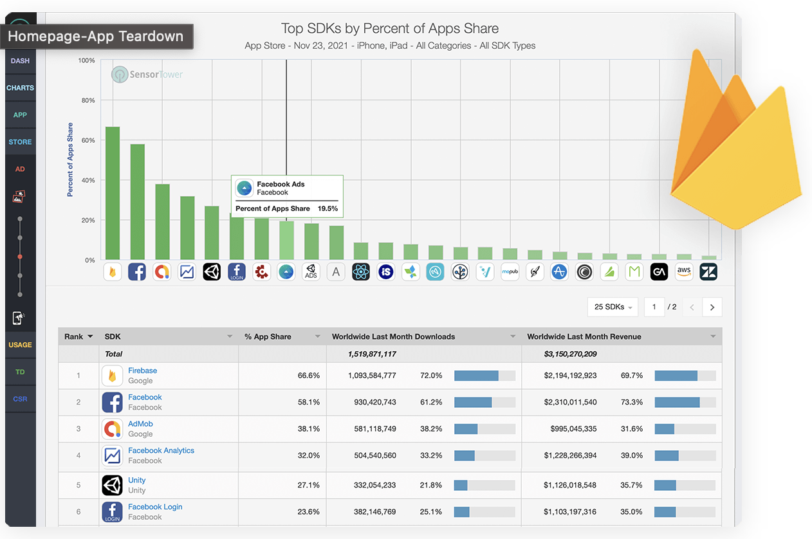Open the 25 SDKs page-size dropdown

[613, 307]
